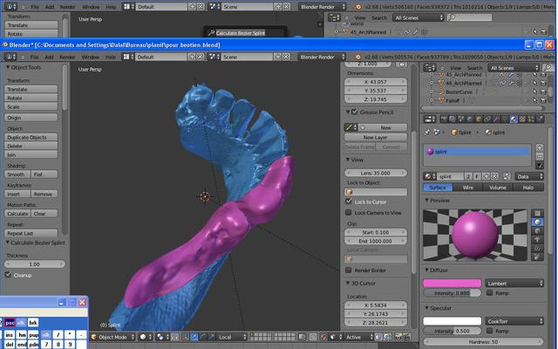This screenshot has width=558, height=349.
Task: Click the Lock to Object cube icon
Action: click(x=350, y=191)
